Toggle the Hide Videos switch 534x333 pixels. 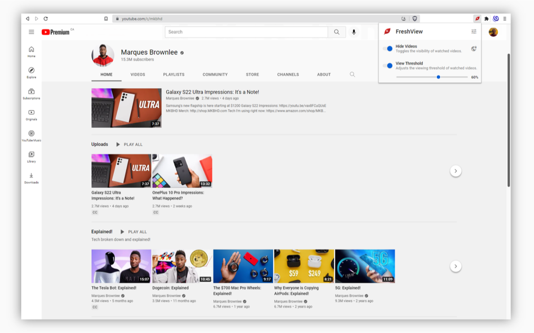click(388, 49)
